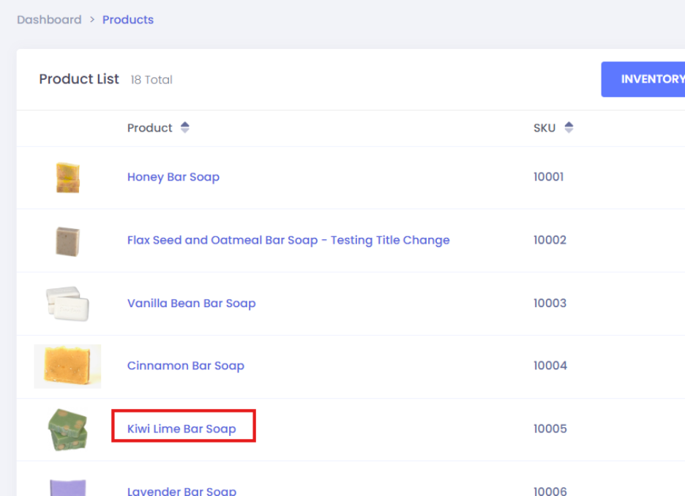The height and width of the screenshot is (496, 685).
Task: Open the Flax Seed and Oatmeal soap thumbnail
Action: point(67,241)
